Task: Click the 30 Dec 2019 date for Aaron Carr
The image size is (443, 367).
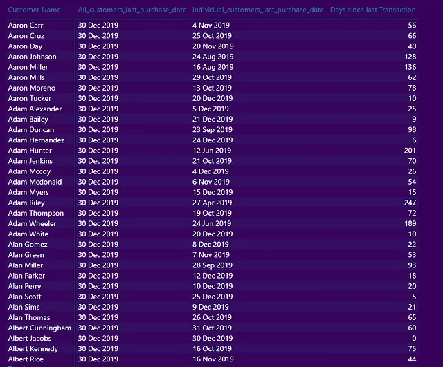Action: (x=98, y=26)
